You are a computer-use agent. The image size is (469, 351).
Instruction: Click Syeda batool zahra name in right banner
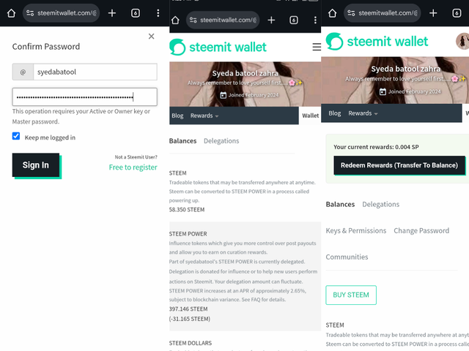coord(405,69)
